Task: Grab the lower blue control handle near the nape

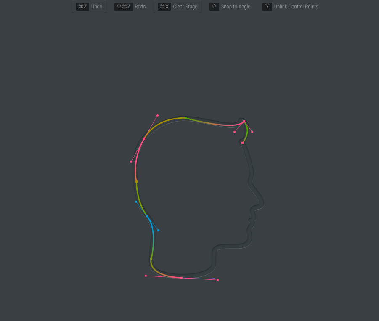Action: 158,231
